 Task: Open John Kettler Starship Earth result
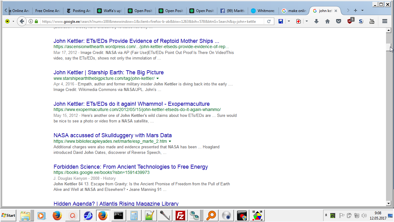[x=109, y=72]
